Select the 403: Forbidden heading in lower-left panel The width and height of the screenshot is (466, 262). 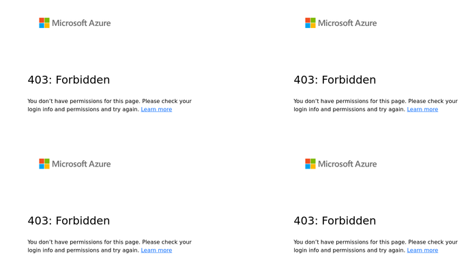click(69, 220)
